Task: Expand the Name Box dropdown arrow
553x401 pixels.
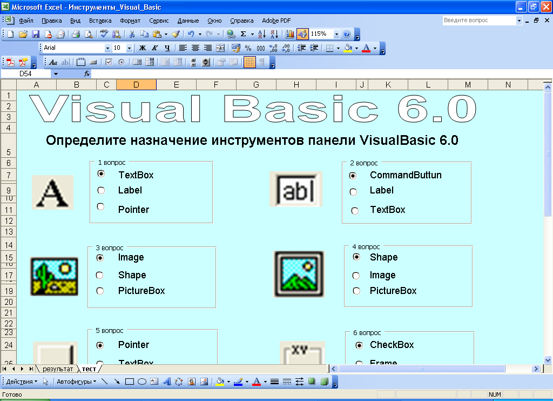Action: (56, 74)
